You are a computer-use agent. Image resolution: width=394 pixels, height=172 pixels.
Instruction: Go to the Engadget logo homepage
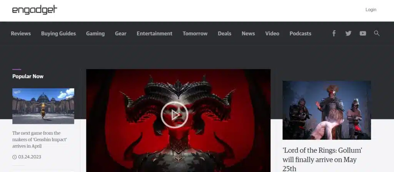click(x=35, y=10)
